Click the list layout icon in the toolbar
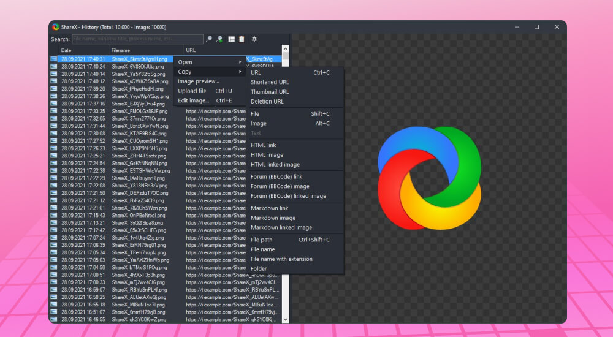 click(232, 39)
